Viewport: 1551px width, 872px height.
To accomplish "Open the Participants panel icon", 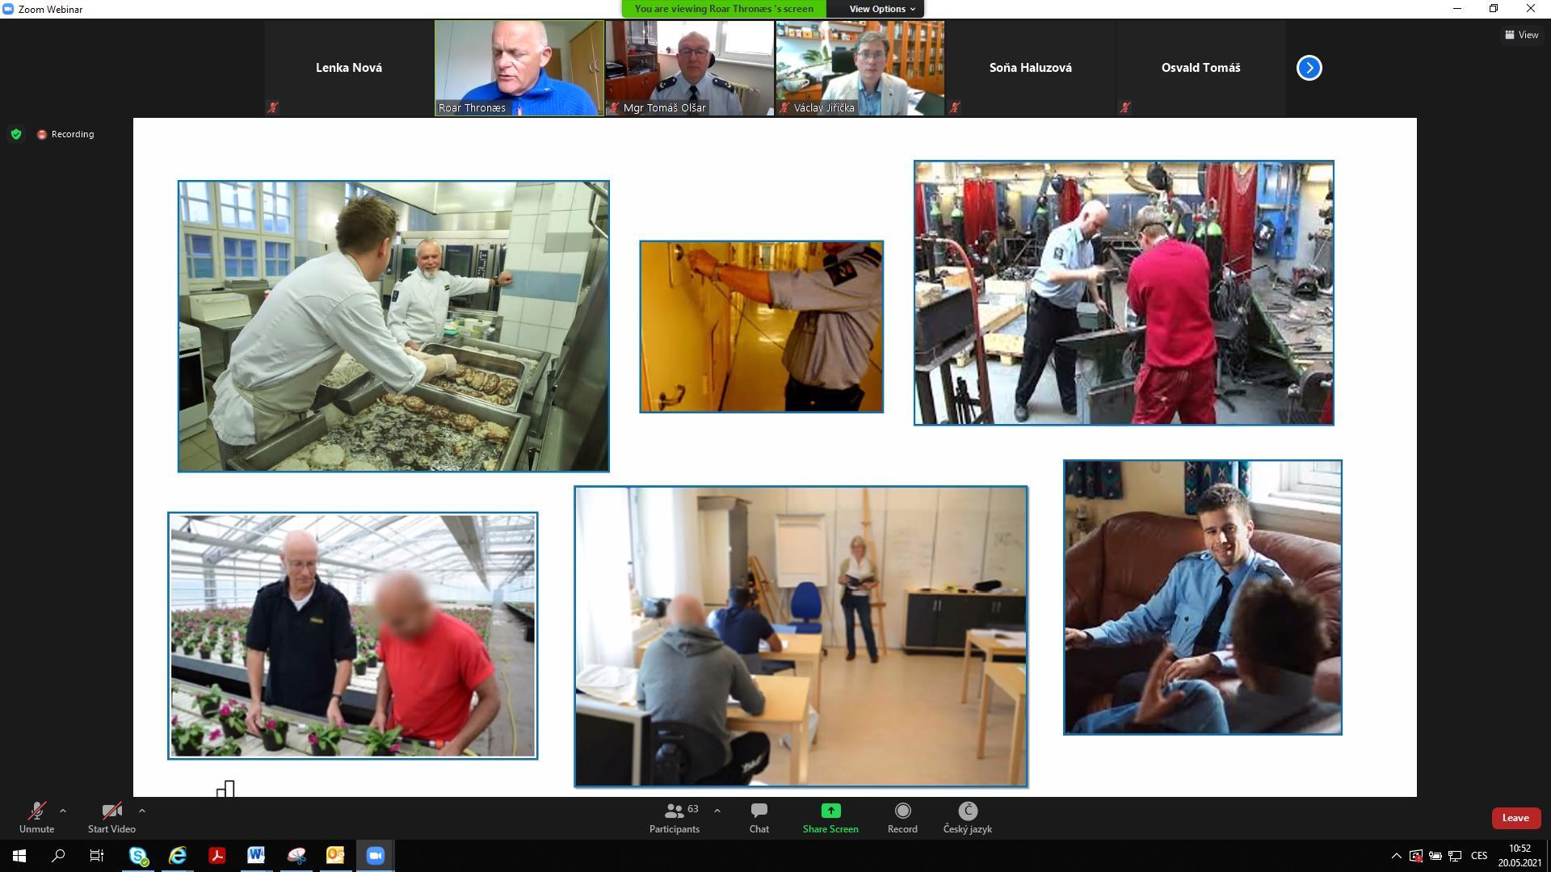I will (x=675, y=811).
